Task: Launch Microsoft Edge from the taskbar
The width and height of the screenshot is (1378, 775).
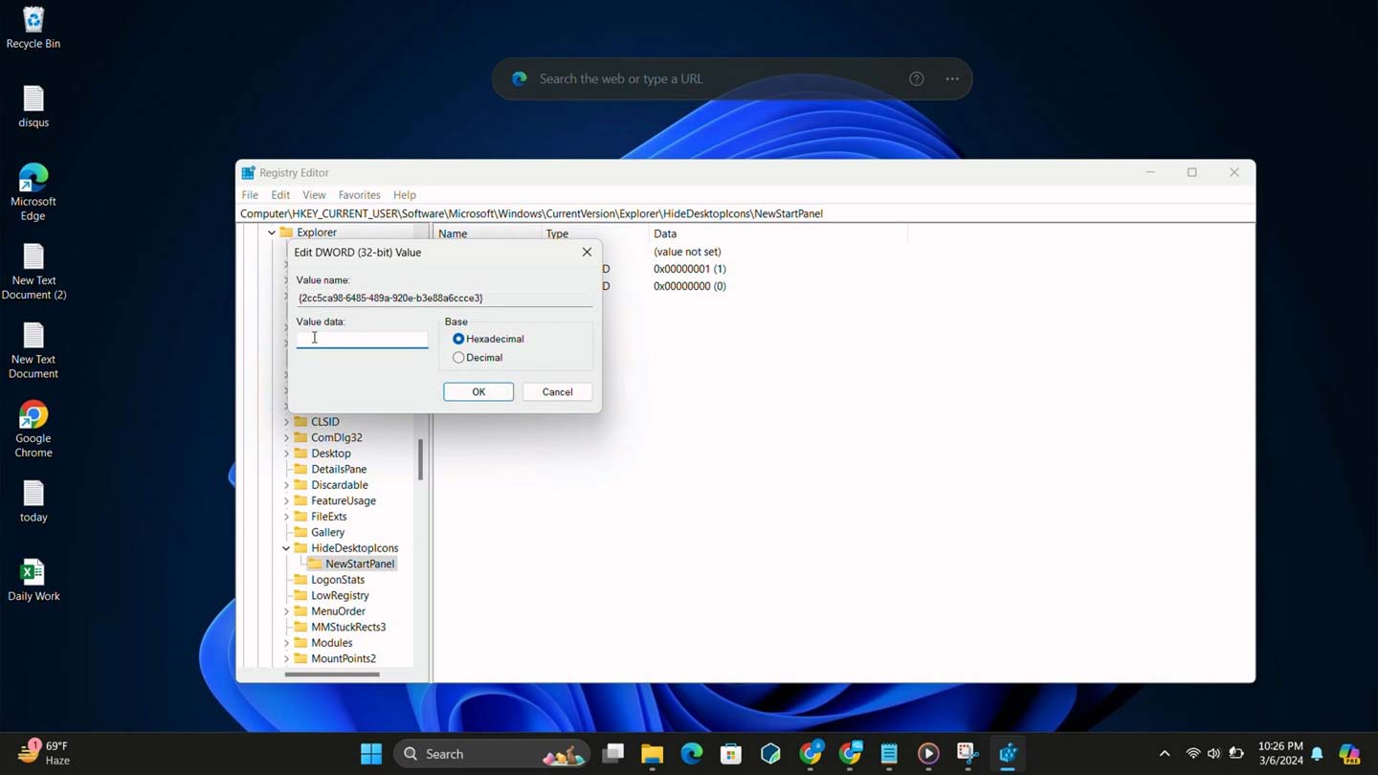Action: [691, 753]
